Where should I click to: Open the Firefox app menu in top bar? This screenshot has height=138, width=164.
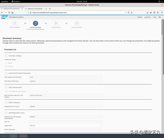(x=16, y=1)
